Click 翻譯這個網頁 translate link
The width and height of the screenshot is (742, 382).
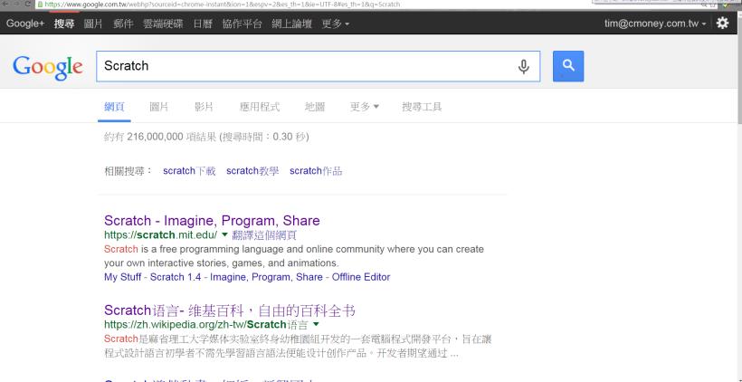(264, 235)
